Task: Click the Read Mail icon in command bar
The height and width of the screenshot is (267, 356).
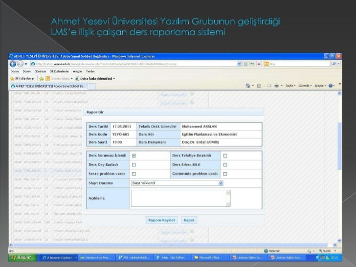Action: point(269,86)
